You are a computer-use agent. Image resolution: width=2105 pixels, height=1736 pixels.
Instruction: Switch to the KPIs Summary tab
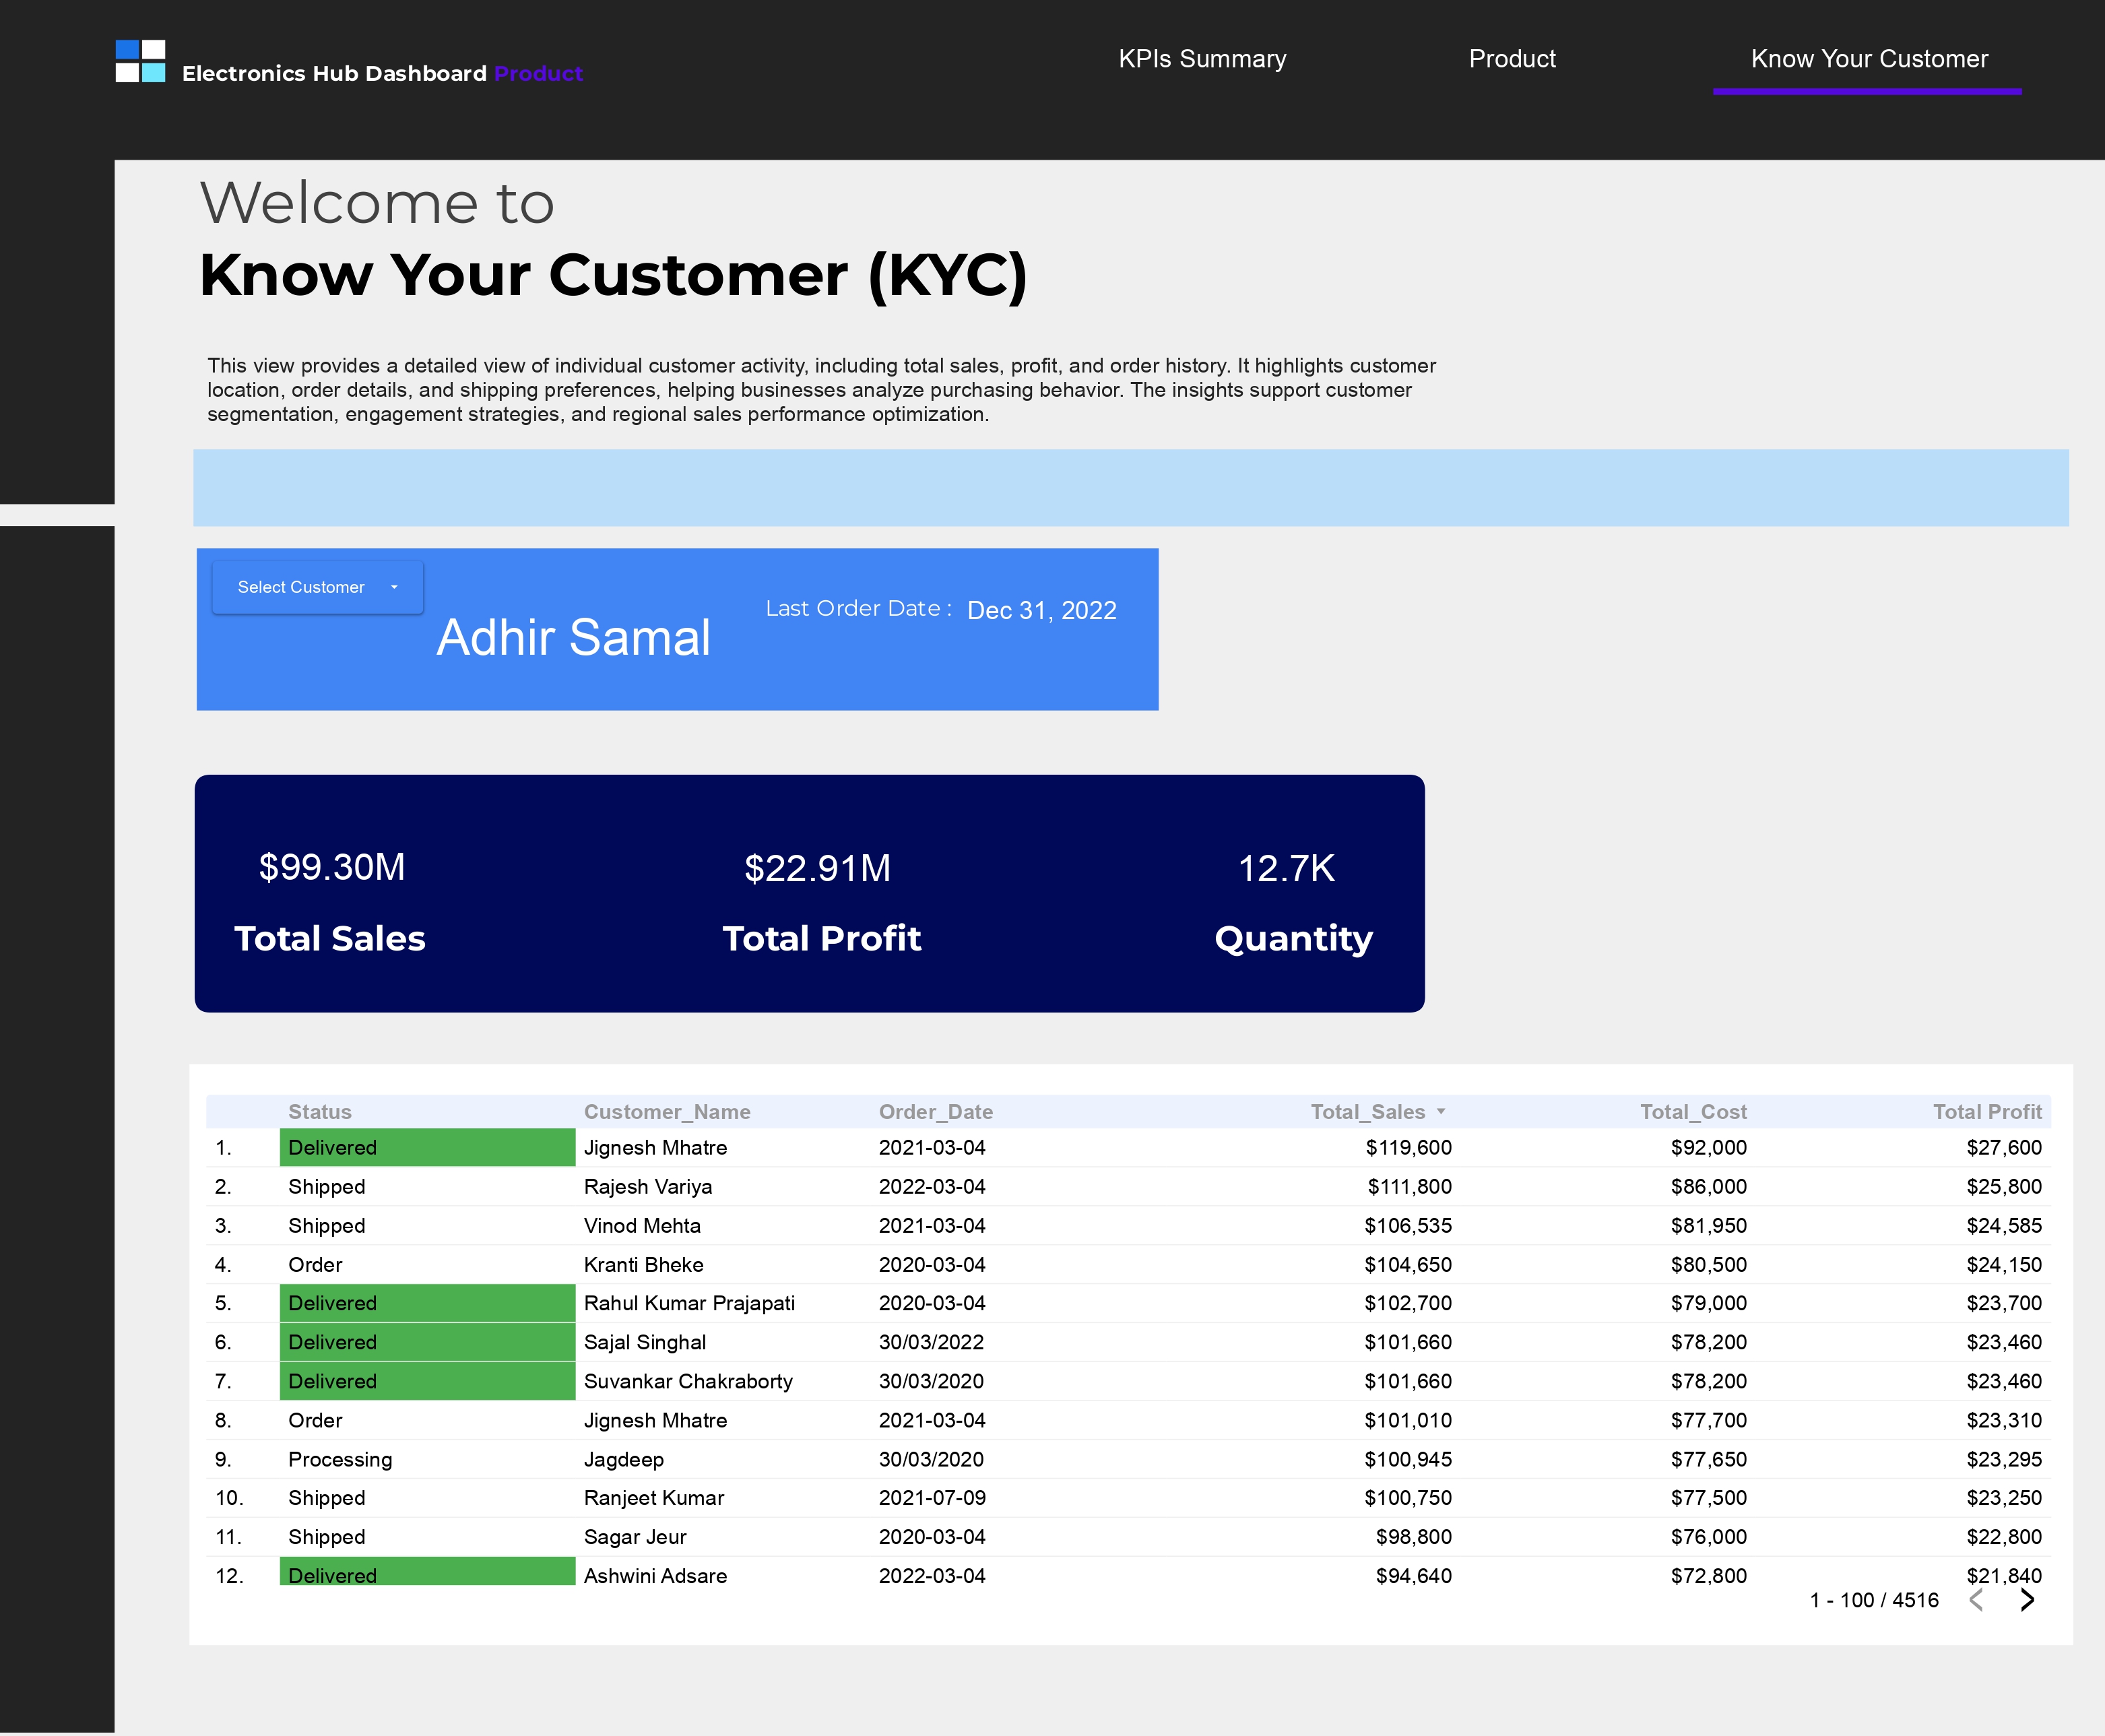[1202, 59]
